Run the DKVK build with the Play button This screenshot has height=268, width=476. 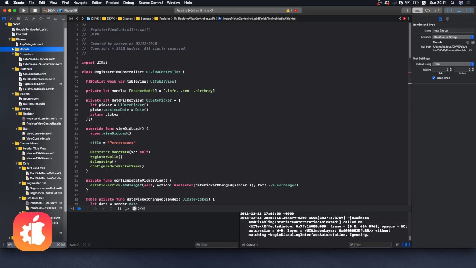(x=23, y=10)
